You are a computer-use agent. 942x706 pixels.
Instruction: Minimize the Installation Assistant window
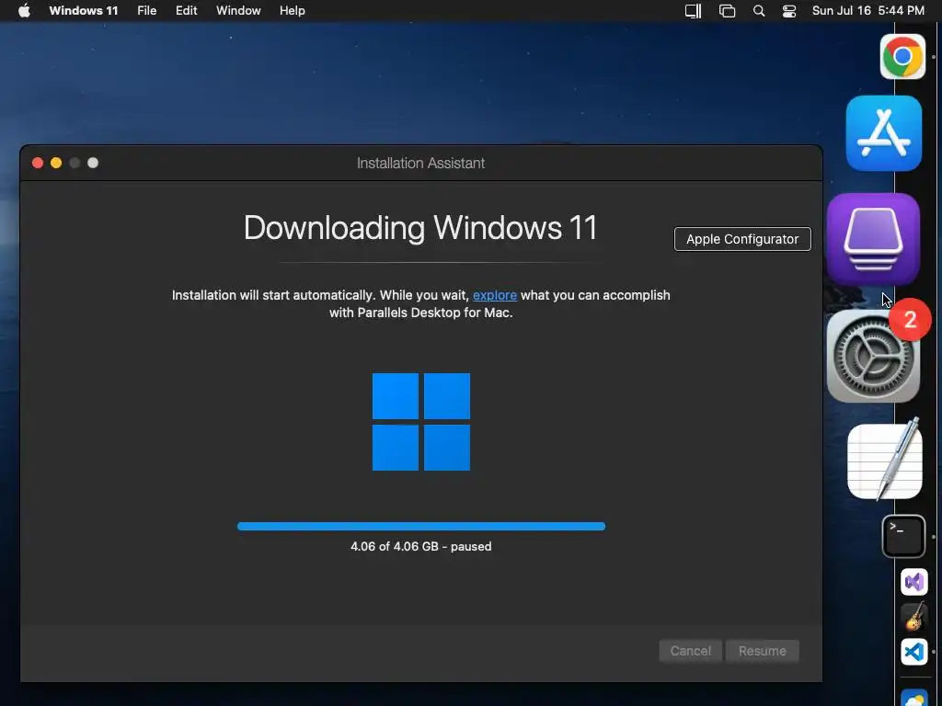pyautogui.click(x=56, y=163)
